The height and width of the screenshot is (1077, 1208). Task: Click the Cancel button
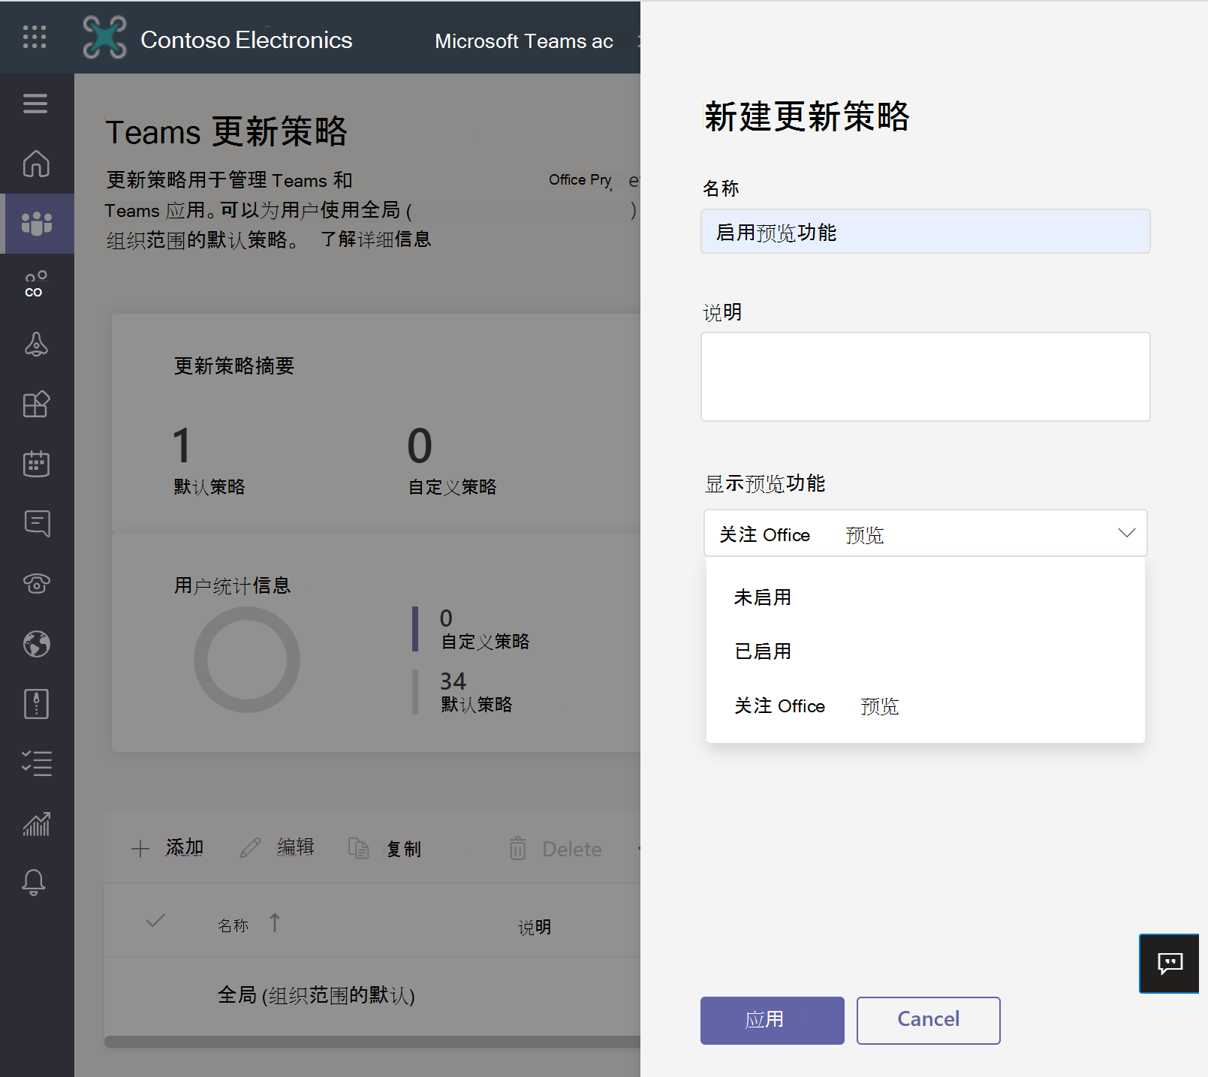tap(928, 1020)
